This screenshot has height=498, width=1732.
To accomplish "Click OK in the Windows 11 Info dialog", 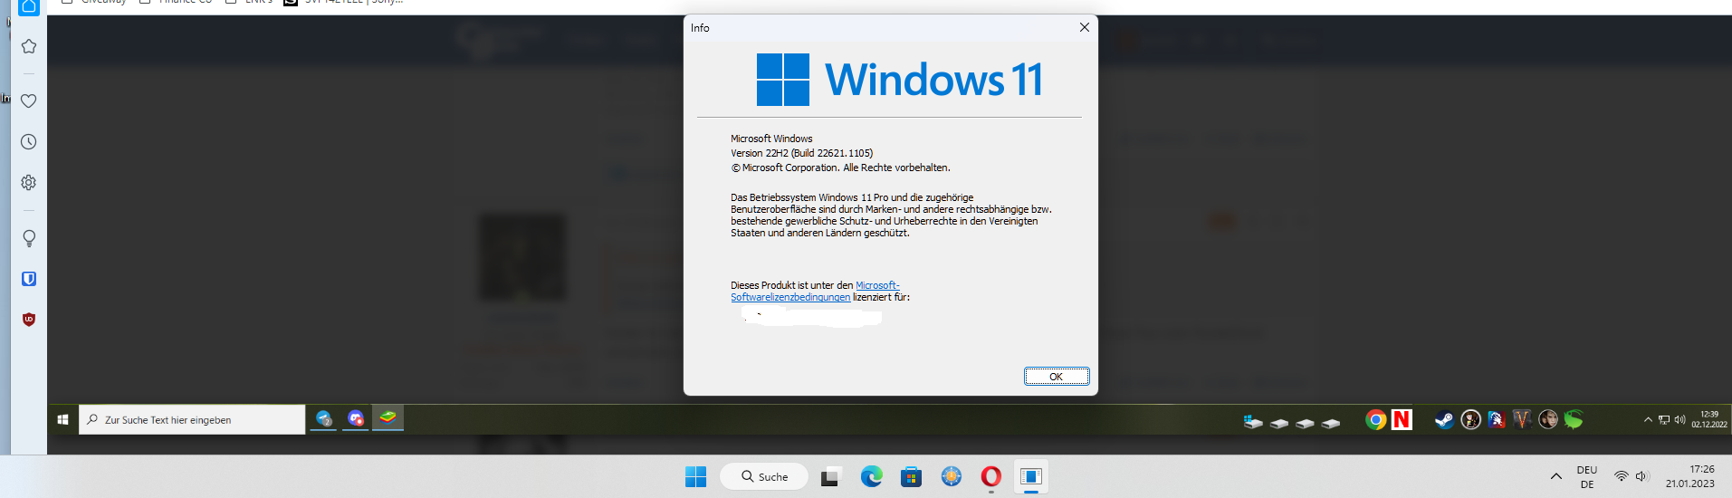I will pos(1056,377).
